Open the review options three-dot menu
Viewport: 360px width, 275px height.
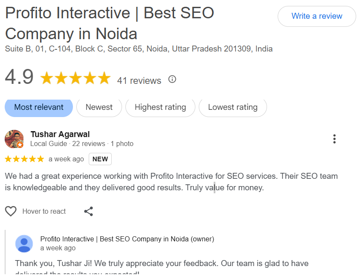coord(335,138)
